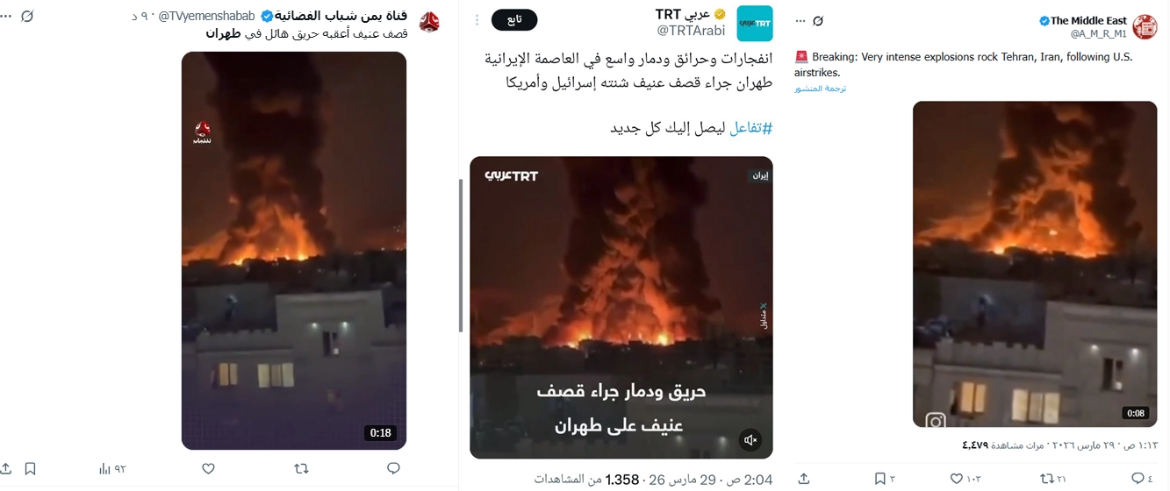Open more options on Yemen Shabab tweet
Screen dimensions: 1170x491
6,17
